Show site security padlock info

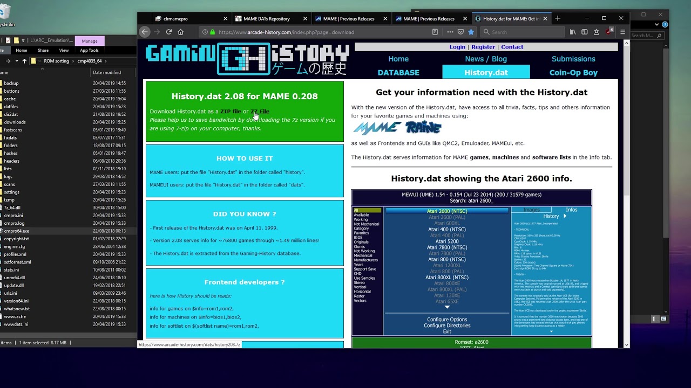212,32
